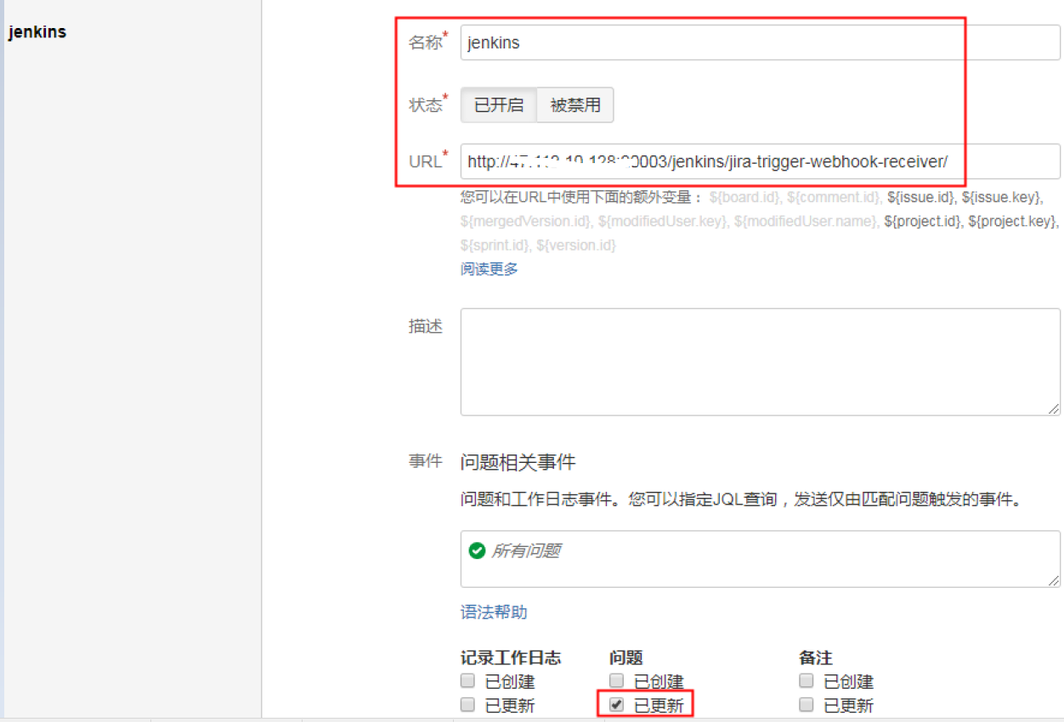Click the ${project.key} variable text
This screenshot has width=1064, height=722.
pos(1011,221)
